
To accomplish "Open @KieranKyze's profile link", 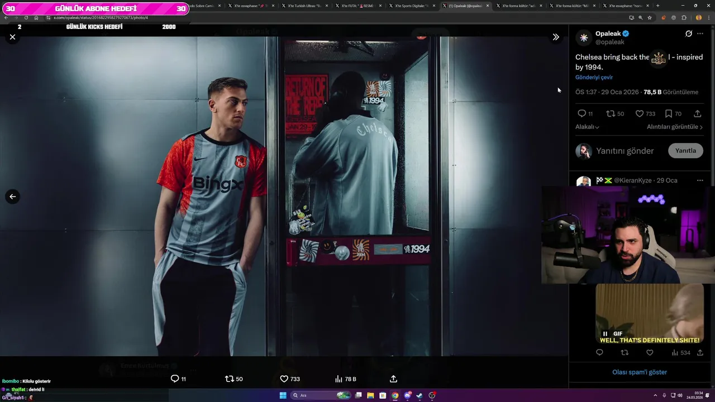I will (634, 180).
